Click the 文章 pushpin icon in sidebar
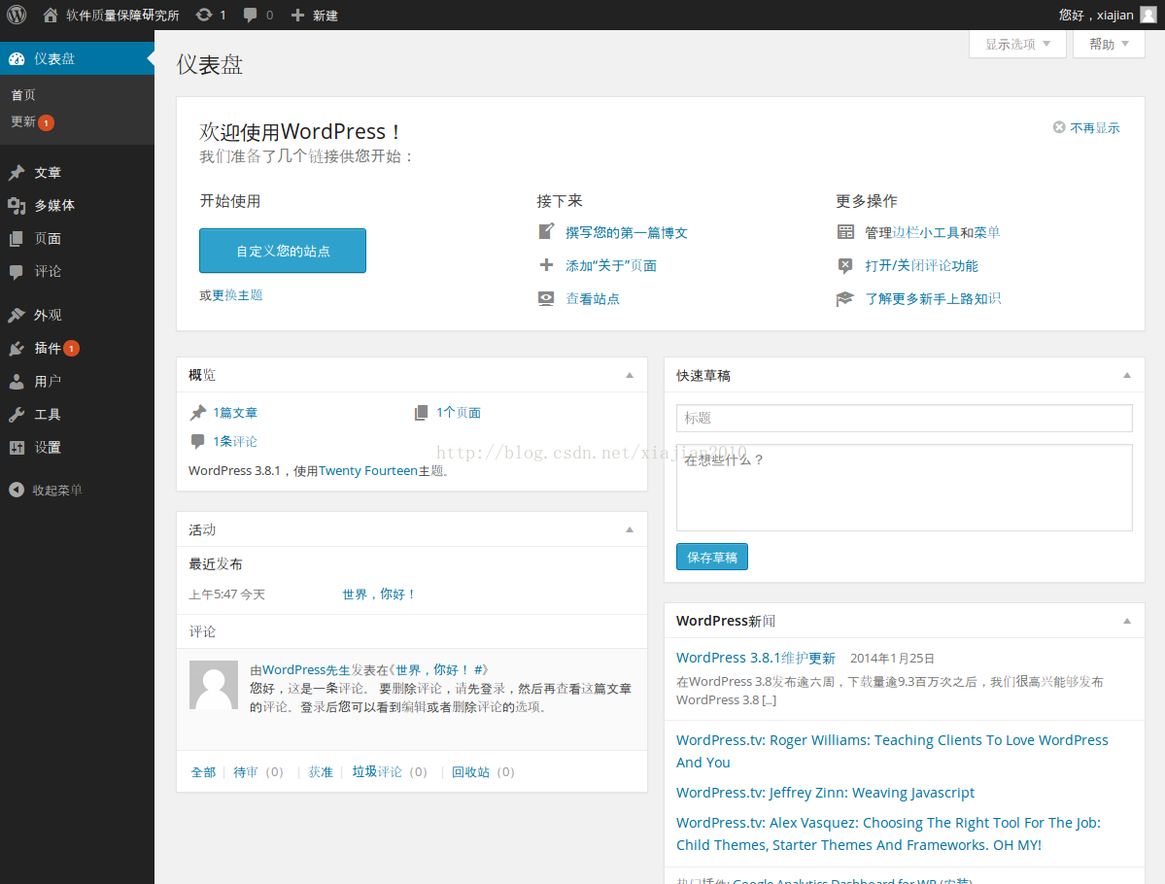This screenshot has height=884, width=1165. coord(17,172)
